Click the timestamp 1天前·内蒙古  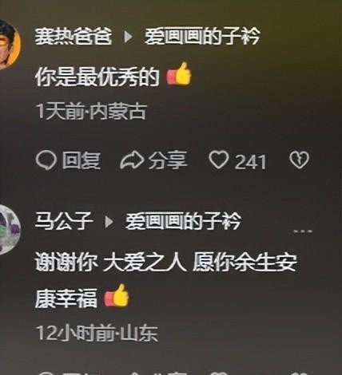[91, 112]
